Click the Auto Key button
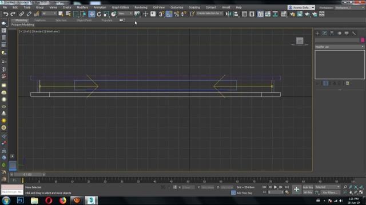The width and height of the screenshot is (366, 205). (308, 187)
